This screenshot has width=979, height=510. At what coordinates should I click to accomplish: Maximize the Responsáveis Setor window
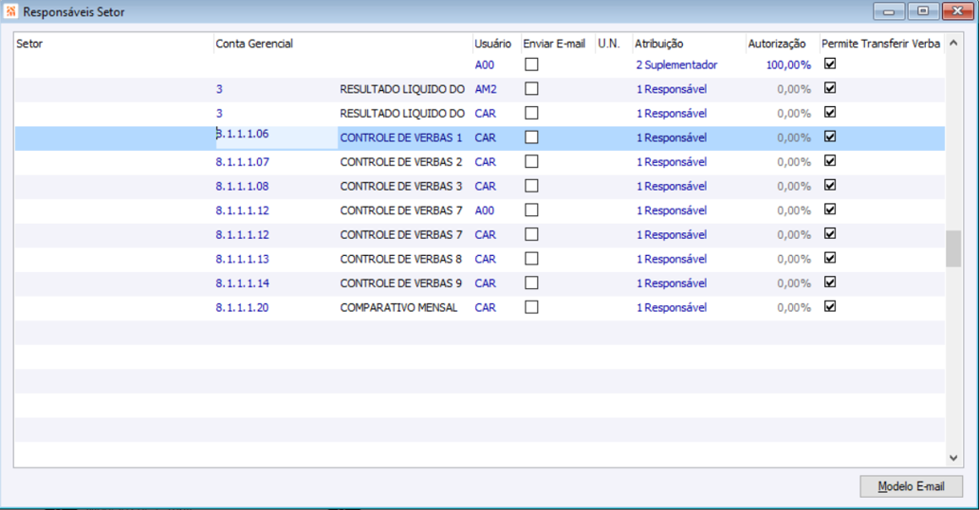pyautogui.click(x=923, y=11)
